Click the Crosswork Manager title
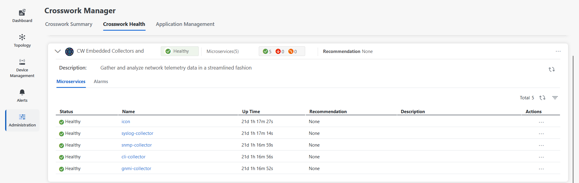This screenshot has width=579, height=183. pos(80,11)
